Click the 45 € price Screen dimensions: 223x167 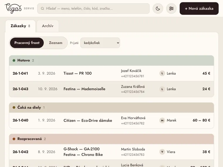[206, 74]
